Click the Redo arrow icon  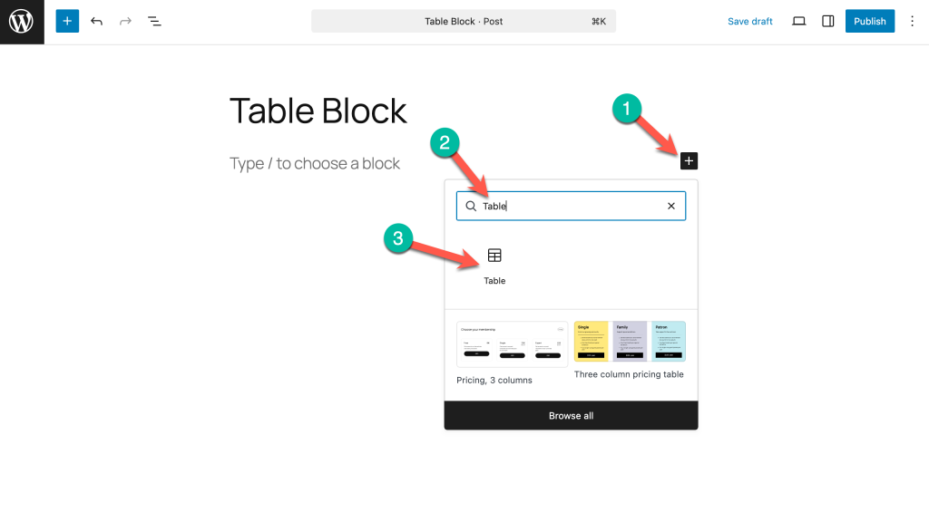tap(125, 21)
